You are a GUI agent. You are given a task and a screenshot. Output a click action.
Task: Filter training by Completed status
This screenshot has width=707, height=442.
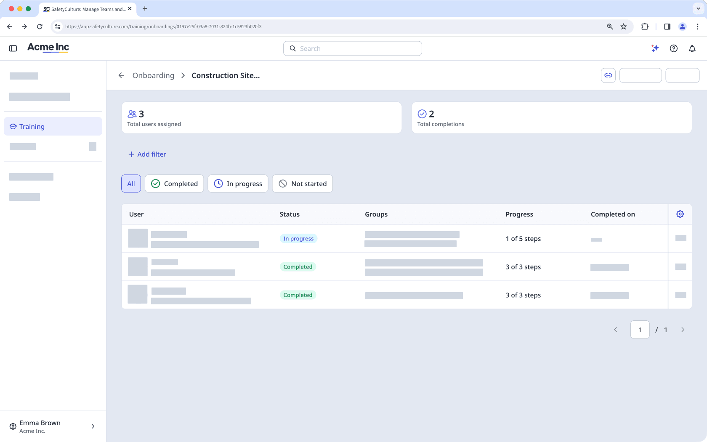(174, 184)
